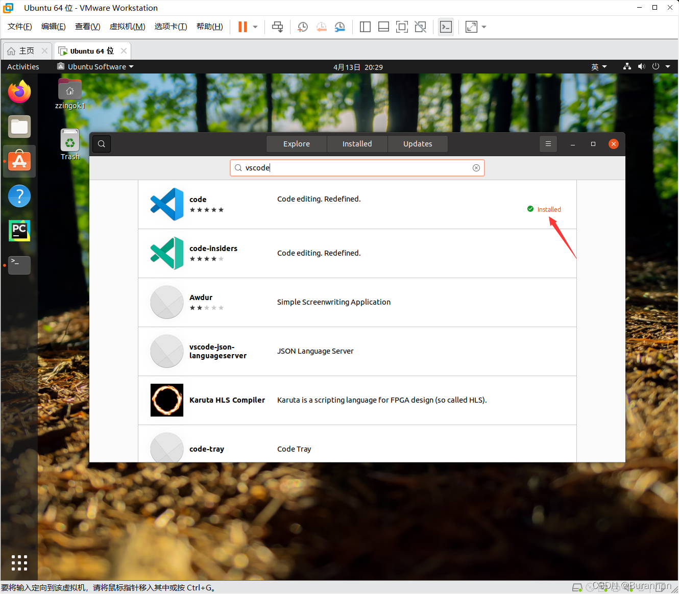Open Help from the Ubuntu dock
The image size is (679, 594).
[19, 196]
